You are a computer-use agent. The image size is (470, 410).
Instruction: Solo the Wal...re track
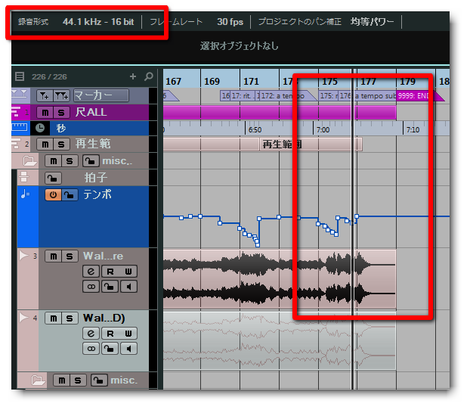(x=70, y=256)
